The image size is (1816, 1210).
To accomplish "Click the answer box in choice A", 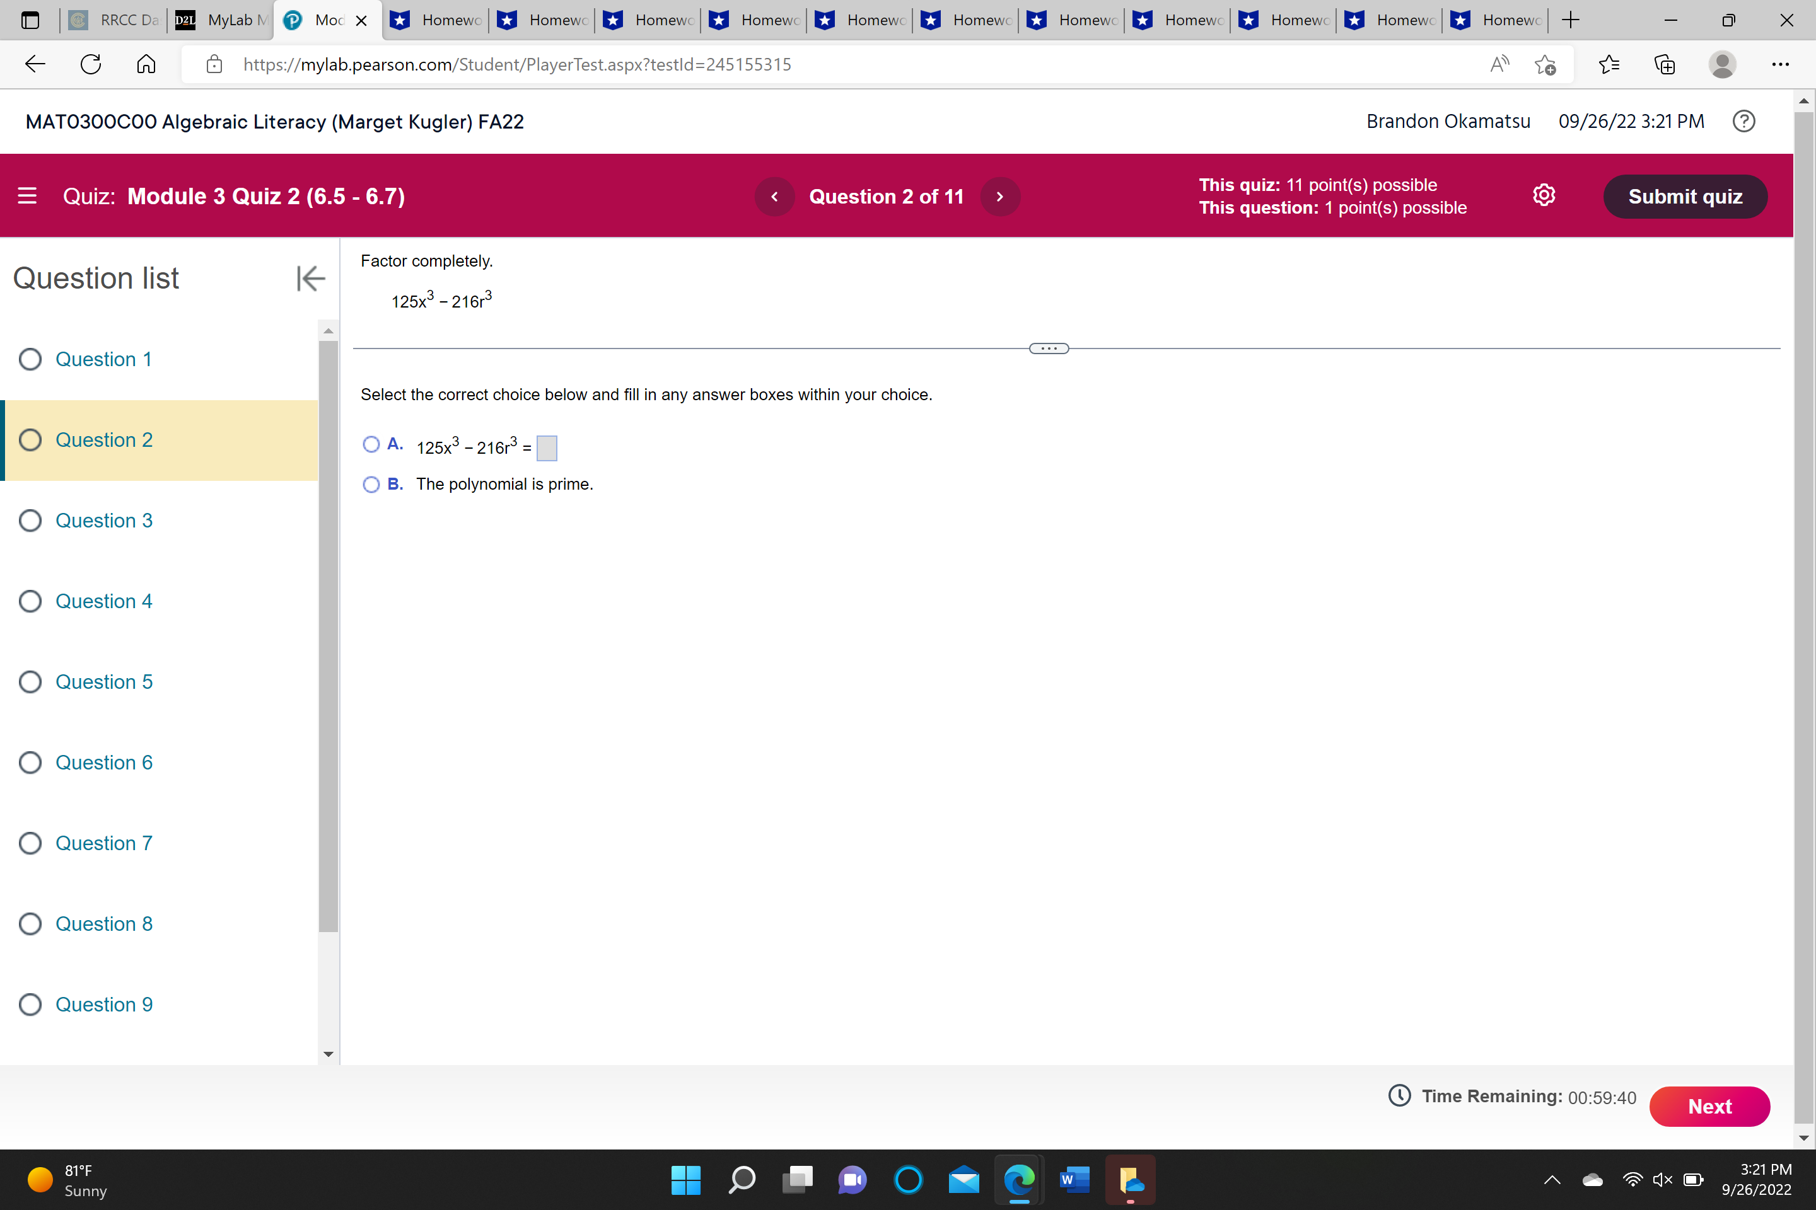I will click(x=547, y=448).
